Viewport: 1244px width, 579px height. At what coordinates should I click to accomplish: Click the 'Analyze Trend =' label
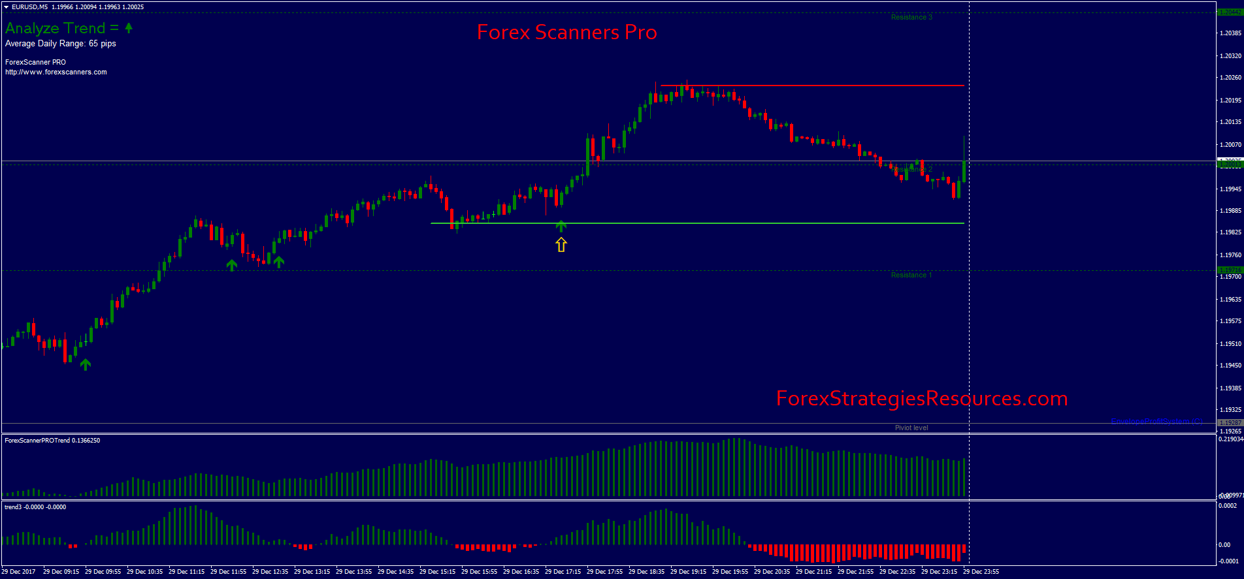click(62, 28)
